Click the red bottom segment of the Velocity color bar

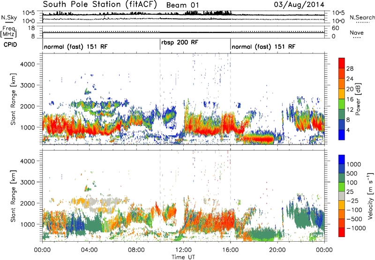[342, 232]
